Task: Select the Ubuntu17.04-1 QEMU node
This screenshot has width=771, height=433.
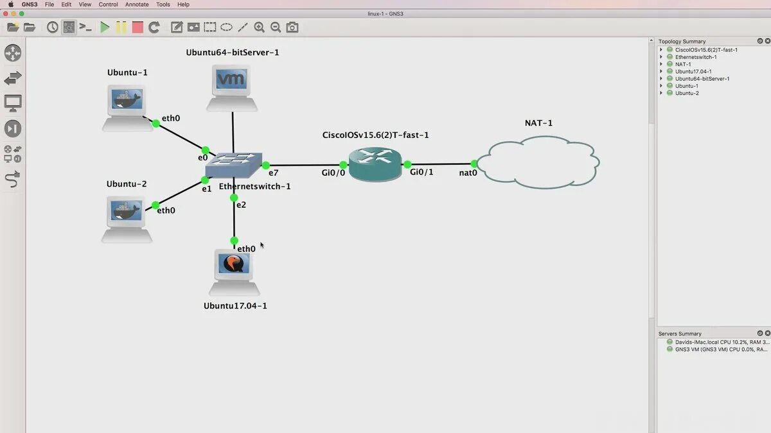Action: (x=234, y=271)
